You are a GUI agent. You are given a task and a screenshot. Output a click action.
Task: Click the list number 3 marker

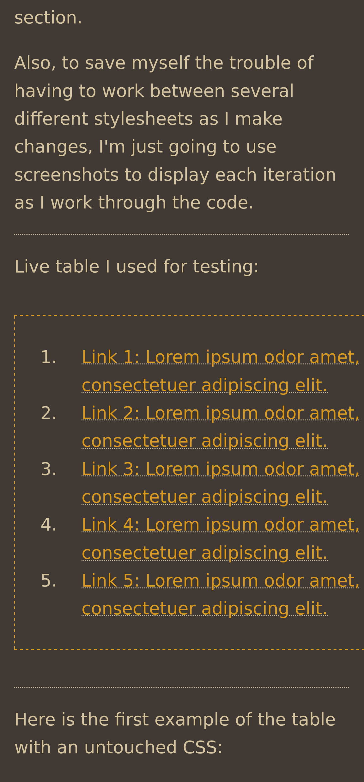[49, 469]
